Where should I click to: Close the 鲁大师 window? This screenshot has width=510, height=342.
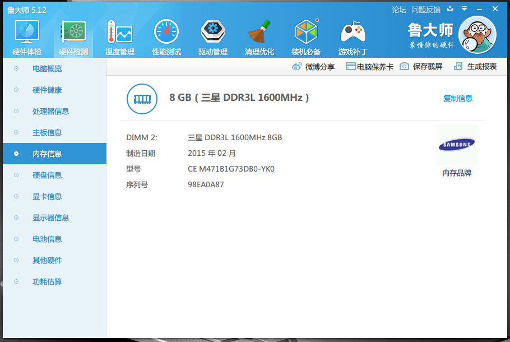click(x=495, y=9)
